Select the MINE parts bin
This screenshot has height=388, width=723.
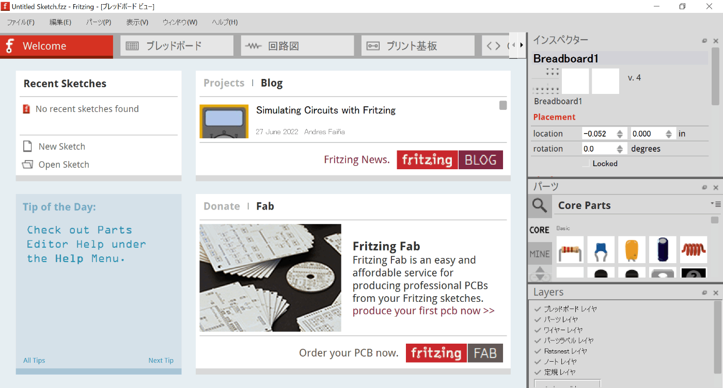[540, 254]
